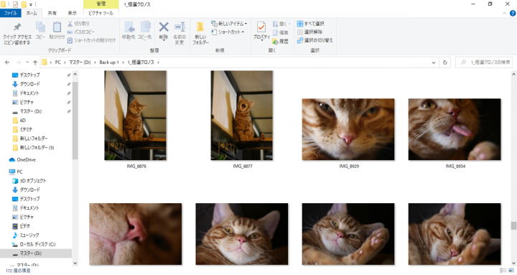The height and width of the screenshot is (275, 517).
Task: Open the Help question mark icon
Action: pos(513,14)
